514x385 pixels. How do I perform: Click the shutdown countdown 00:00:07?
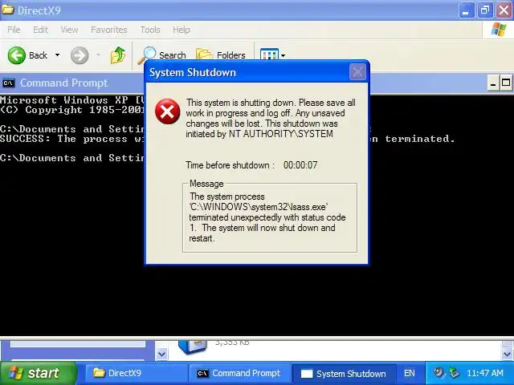pyautogui.click(x=300, y=165)
